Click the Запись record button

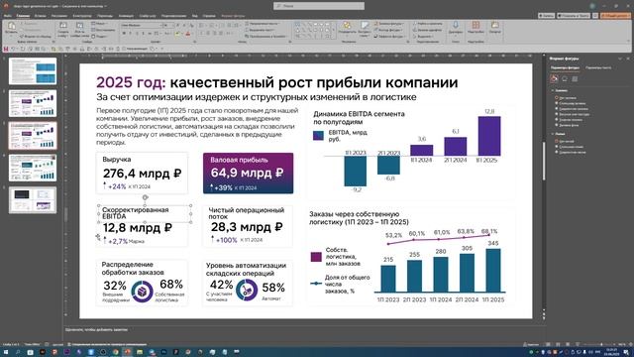pos(546,16)
